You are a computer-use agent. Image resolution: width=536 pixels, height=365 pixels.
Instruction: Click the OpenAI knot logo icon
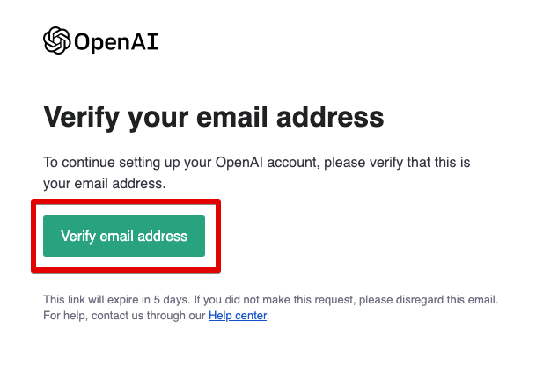coord(56,40)
